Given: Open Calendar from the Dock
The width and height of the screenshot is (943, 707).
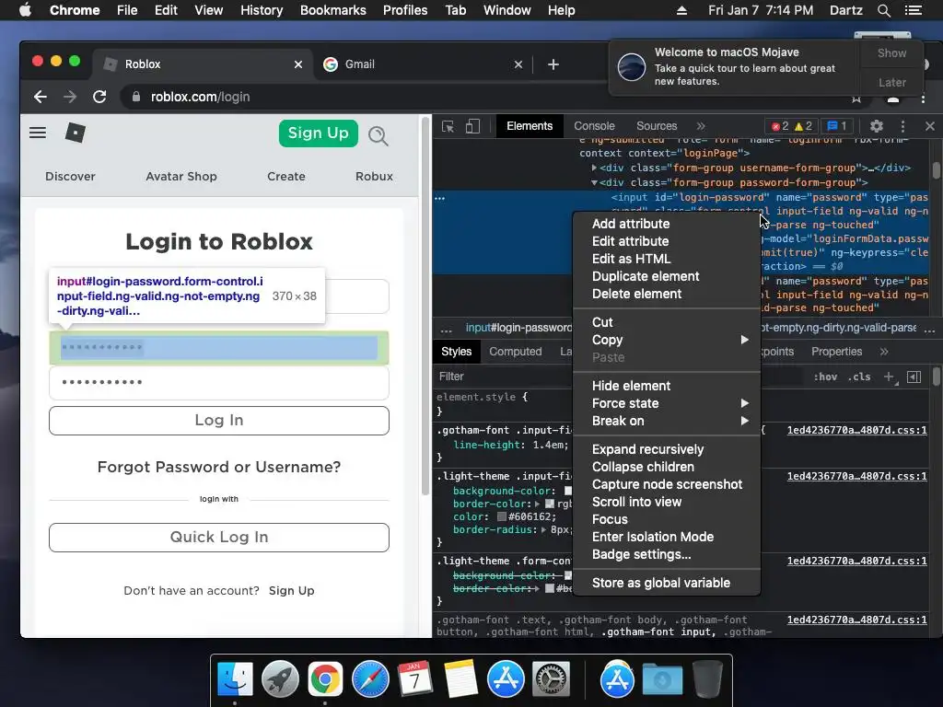Looking at the screenshot, I should (x=415, y=679).
